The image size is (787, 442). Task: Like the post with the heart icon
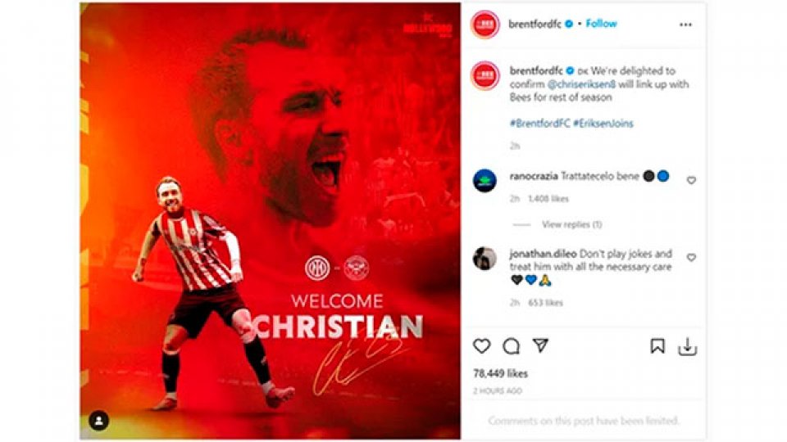tap(481, 345)
